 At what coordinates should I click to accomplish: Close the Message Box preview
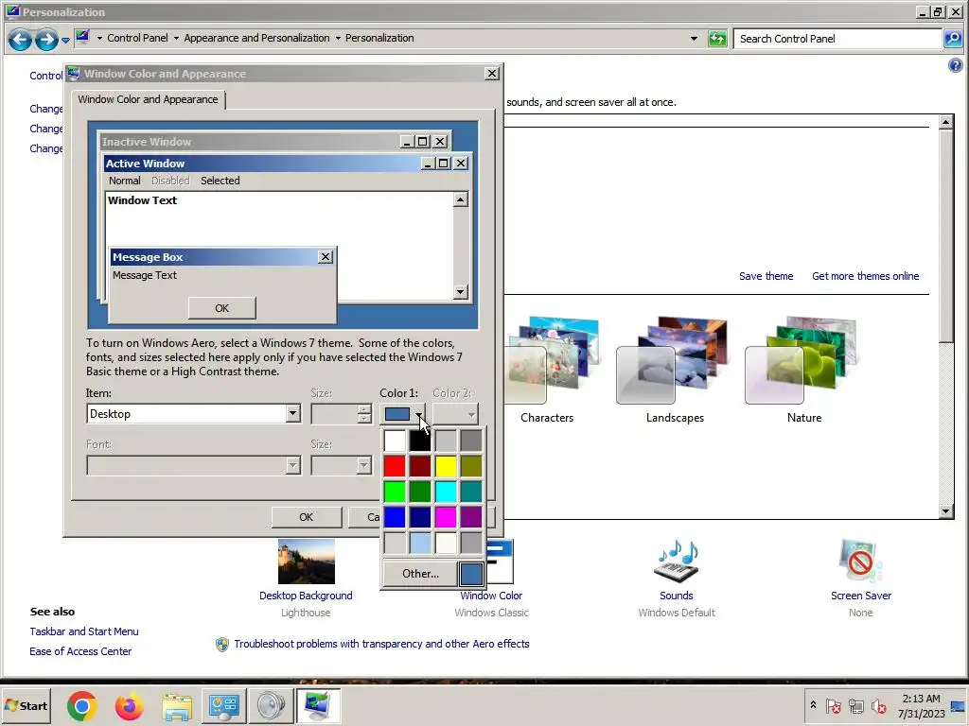pyautogui.click(x=326, y=257)
